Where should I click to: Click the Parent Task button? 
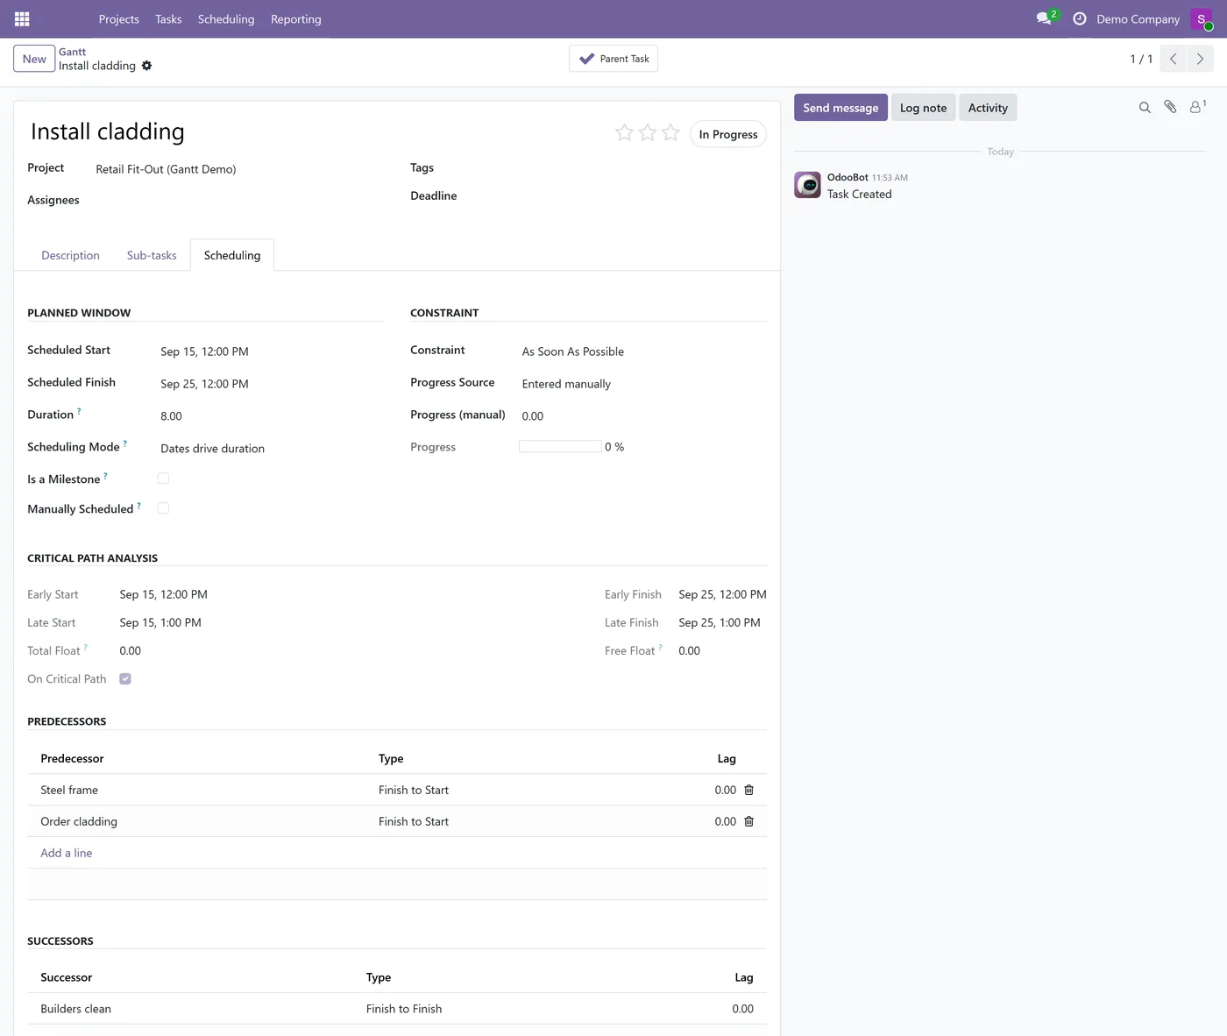coord(613,59)
